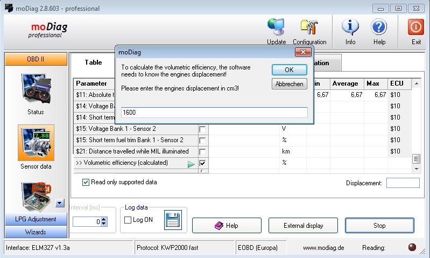Open the OBD II sidebar section
This screenshot has height=258, width=430.
click(36, 59)
